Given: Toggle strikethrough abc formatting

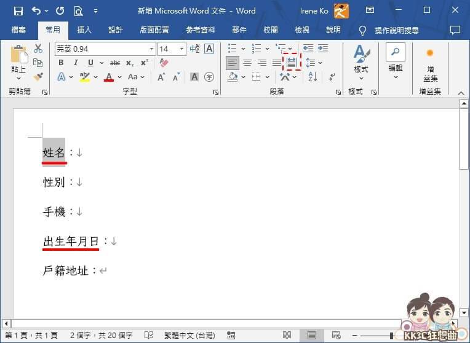Looking at the screenshot, I should click(x=115, y=63).
